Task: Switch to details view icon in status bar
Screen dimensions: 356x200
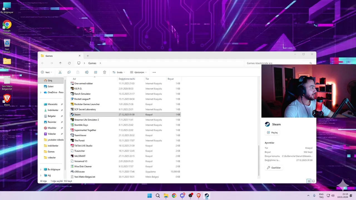Action: 309,181
